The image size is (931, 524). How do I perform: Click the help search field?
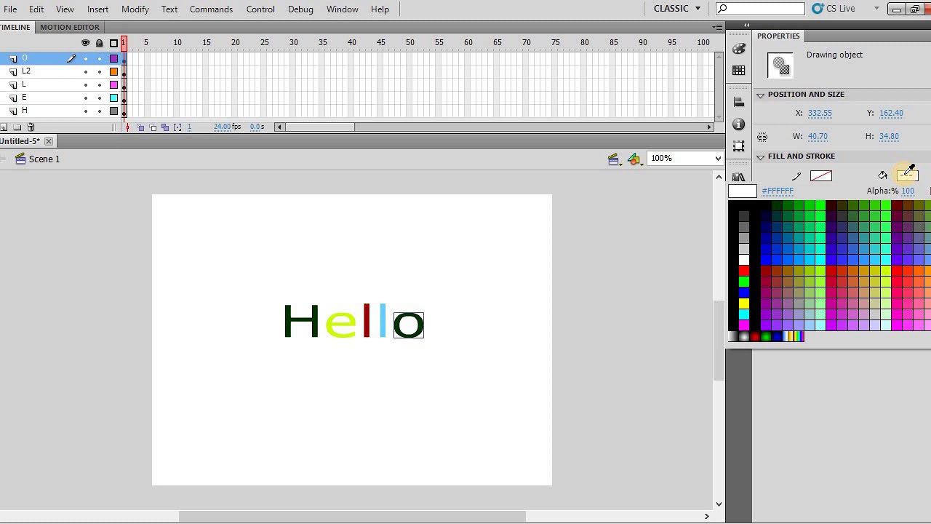(761, 9)
